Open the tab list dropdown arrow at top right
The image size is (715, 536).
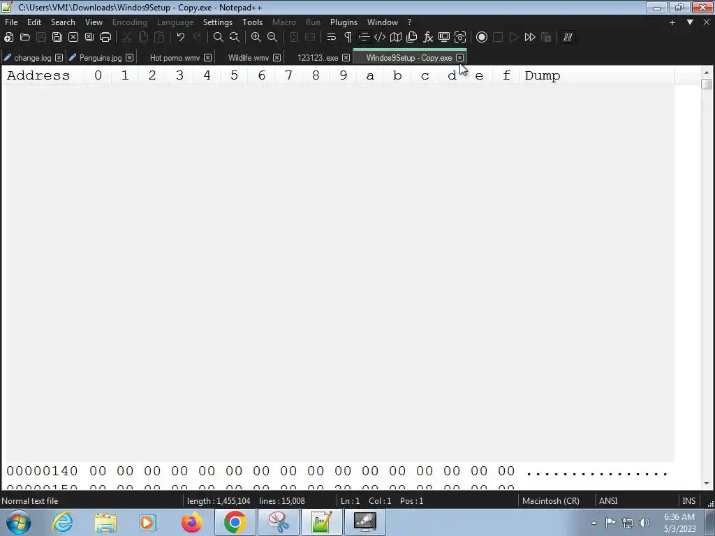coord(690,22)
